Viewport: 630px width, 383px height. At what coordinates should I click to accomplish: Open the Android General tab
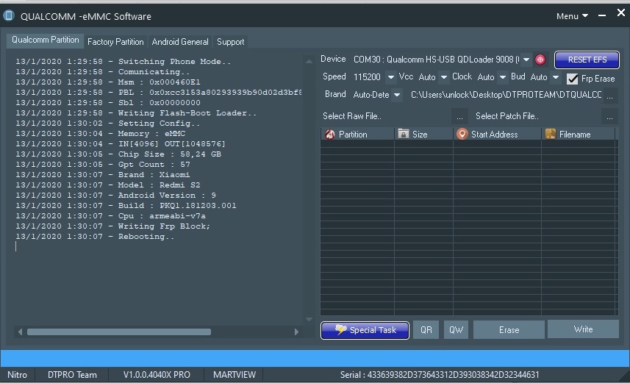(x=180, y=42)
